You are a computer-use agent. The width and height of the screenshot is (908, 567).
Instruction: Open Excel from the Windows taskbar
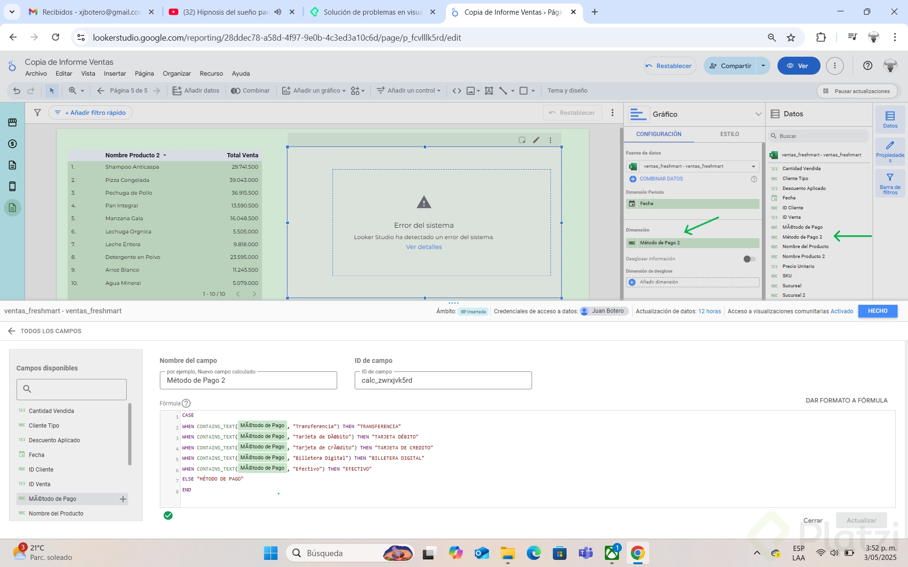coord(611,553)
